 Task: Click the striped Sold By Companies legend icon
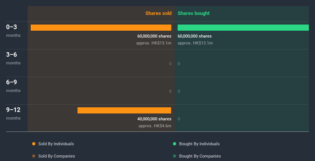[x=34, y=156]
